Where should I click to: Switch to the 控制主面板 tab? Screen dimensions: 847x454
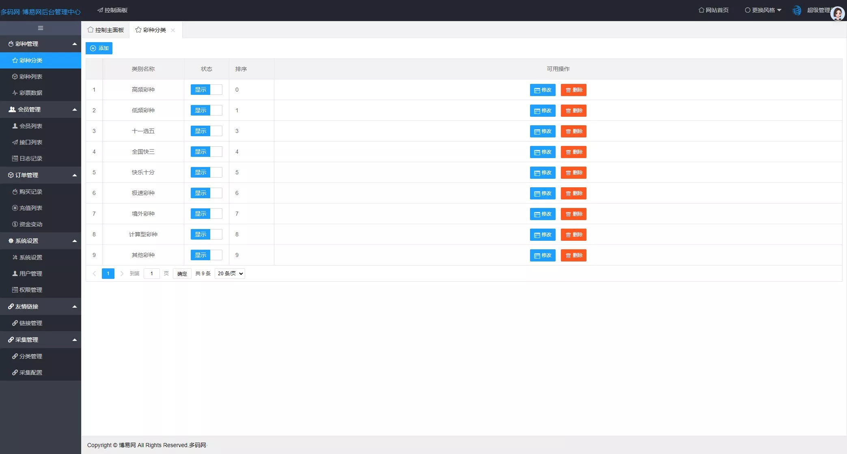point(106,30)
